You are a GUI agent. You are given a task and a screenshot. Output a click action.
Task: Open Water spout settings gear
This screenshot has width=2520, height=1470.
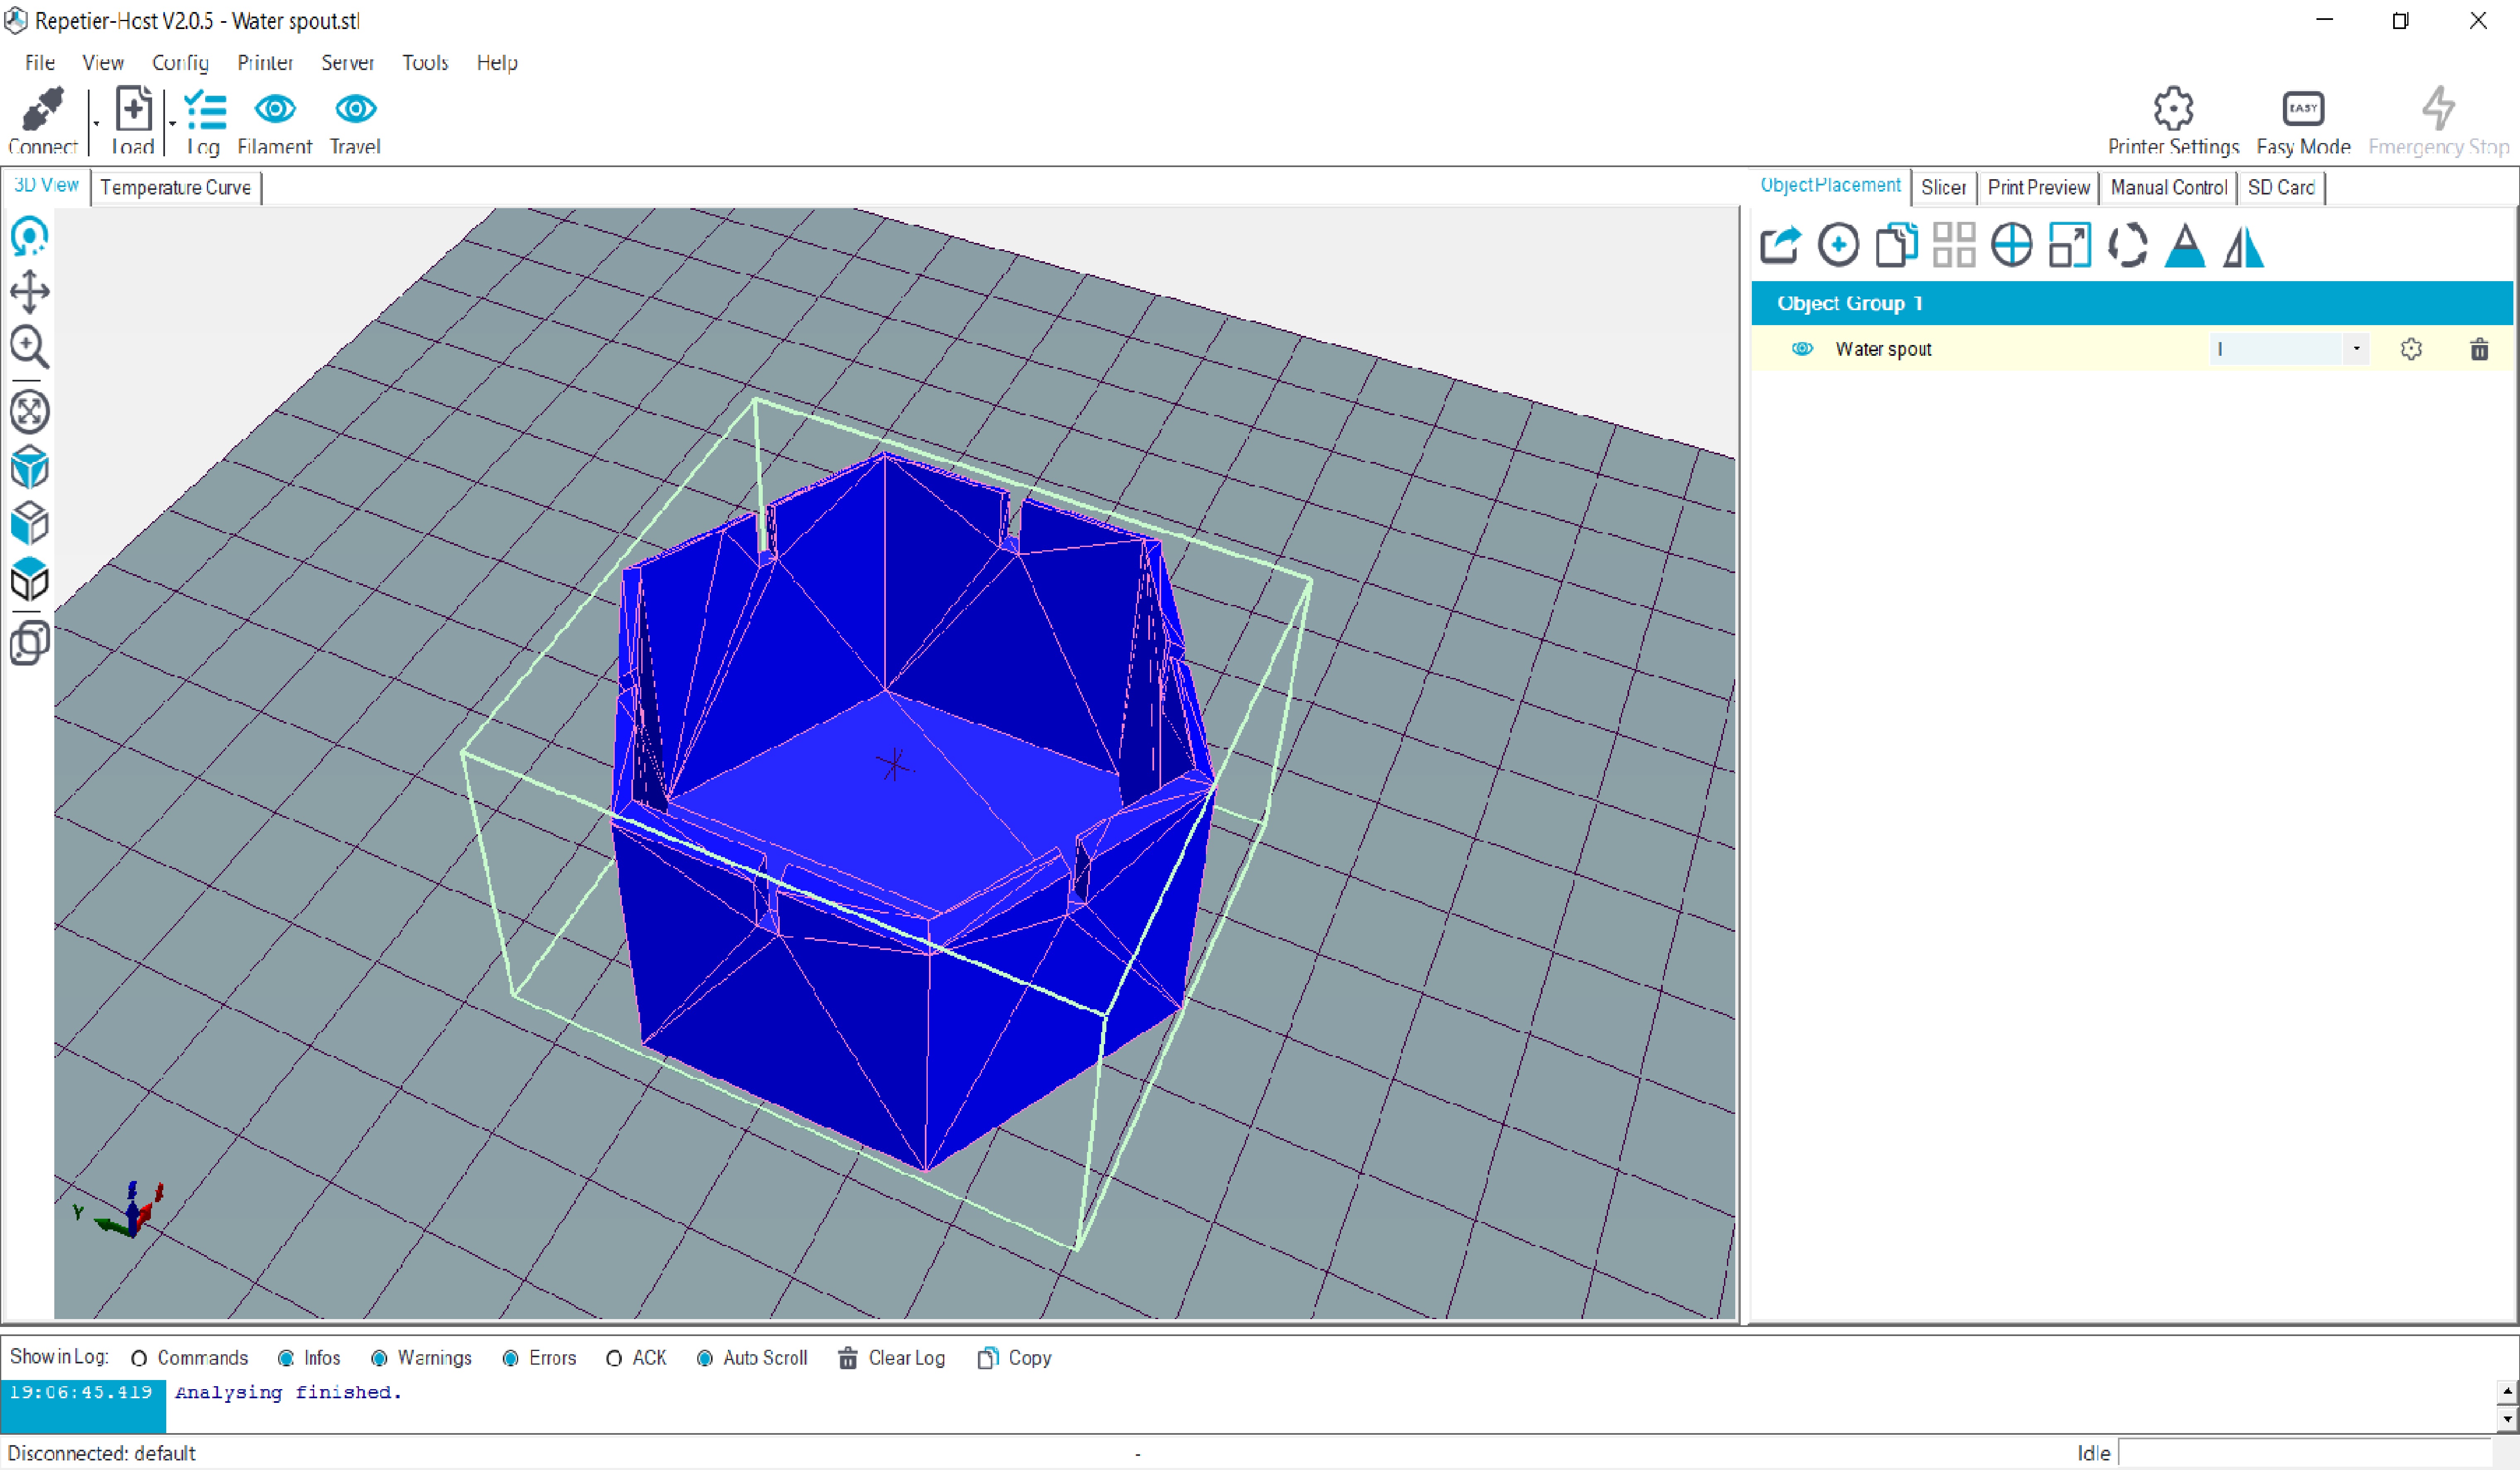click(2411, 349)
